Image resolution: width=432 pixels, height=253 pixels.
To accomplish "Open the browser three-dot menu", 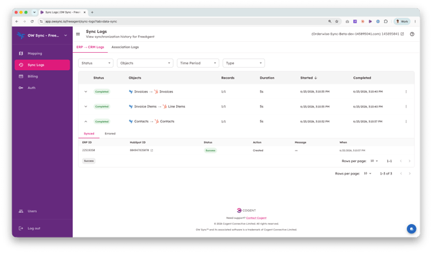I will click(x=415, y=21).
